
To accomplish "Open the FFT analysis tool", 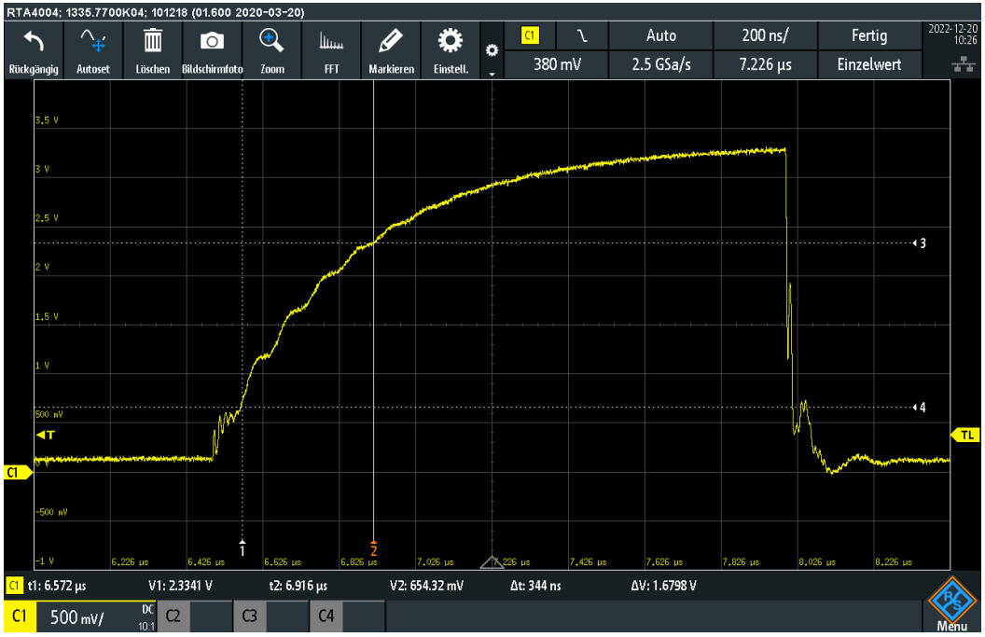I will coord(331,47).
